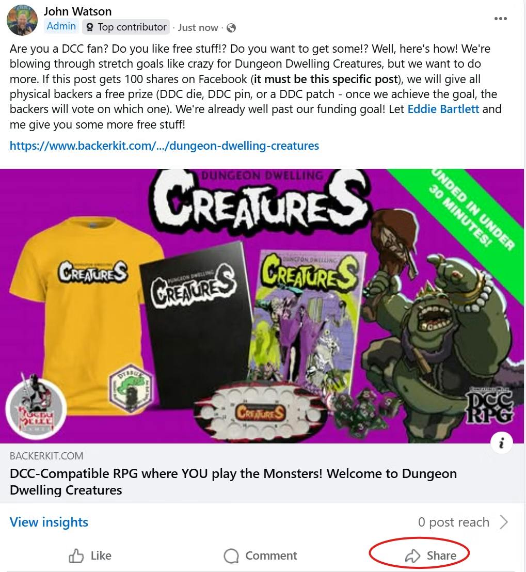Share the post using the Share arrow

(x=412, y=556)
